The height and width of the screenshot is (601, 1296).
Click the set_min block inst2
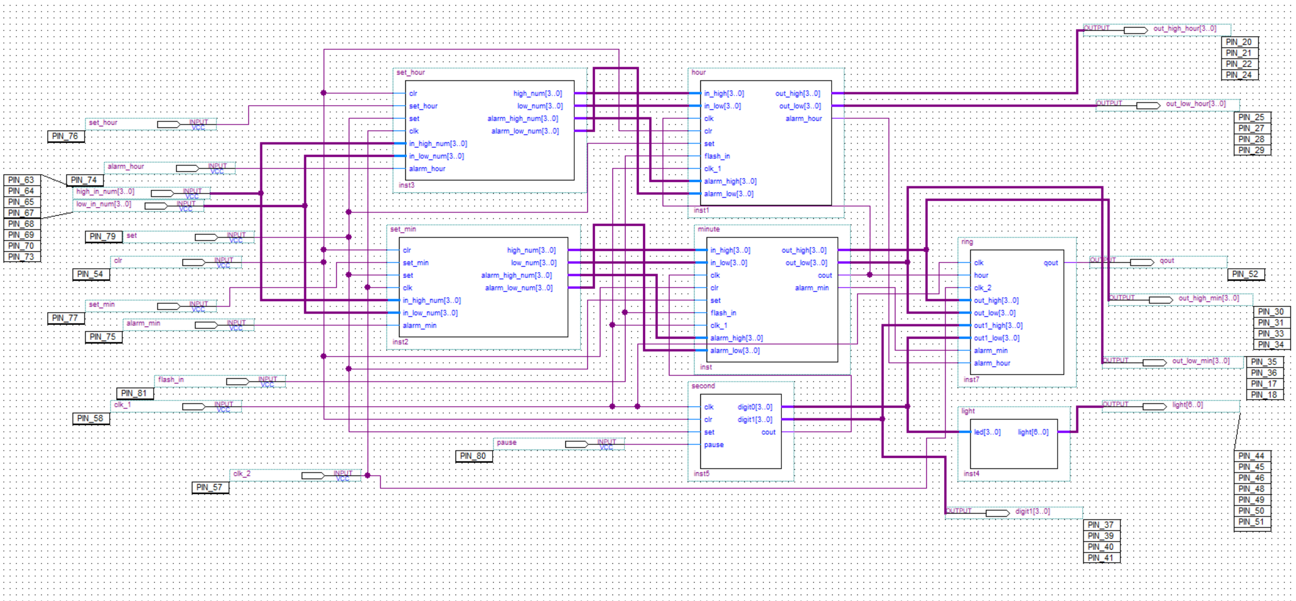pos(483,308)
